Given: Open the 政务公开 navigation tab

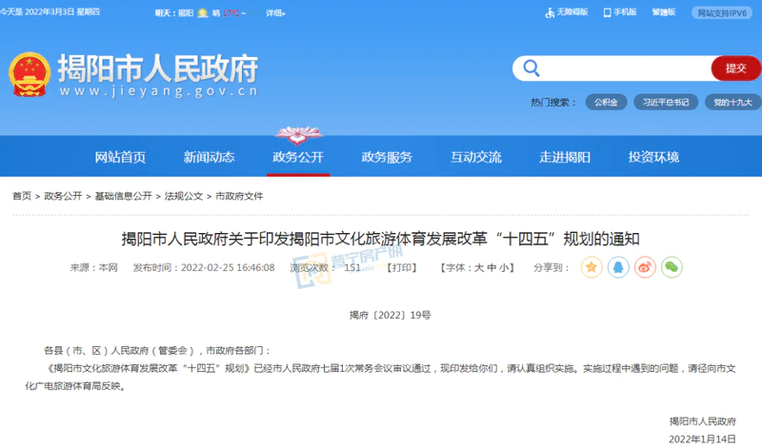Looking at the screenshot, I should 298,157.
